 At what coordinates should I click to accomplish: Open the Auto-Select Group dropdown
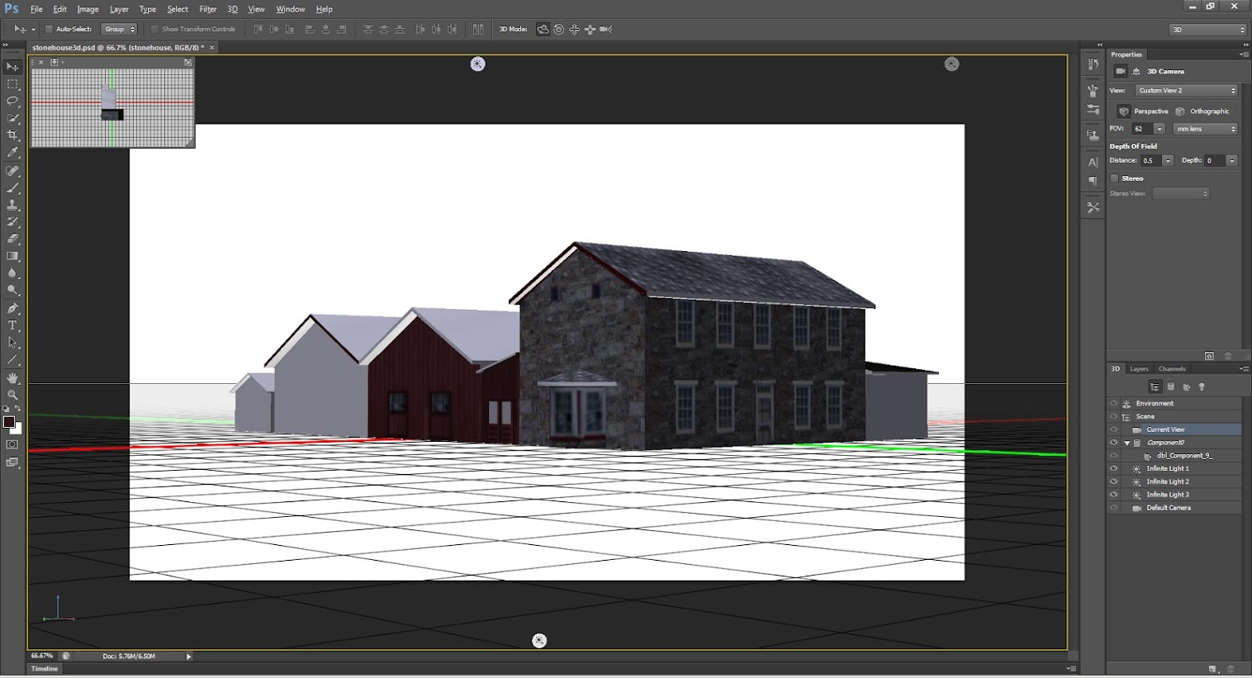119,29
